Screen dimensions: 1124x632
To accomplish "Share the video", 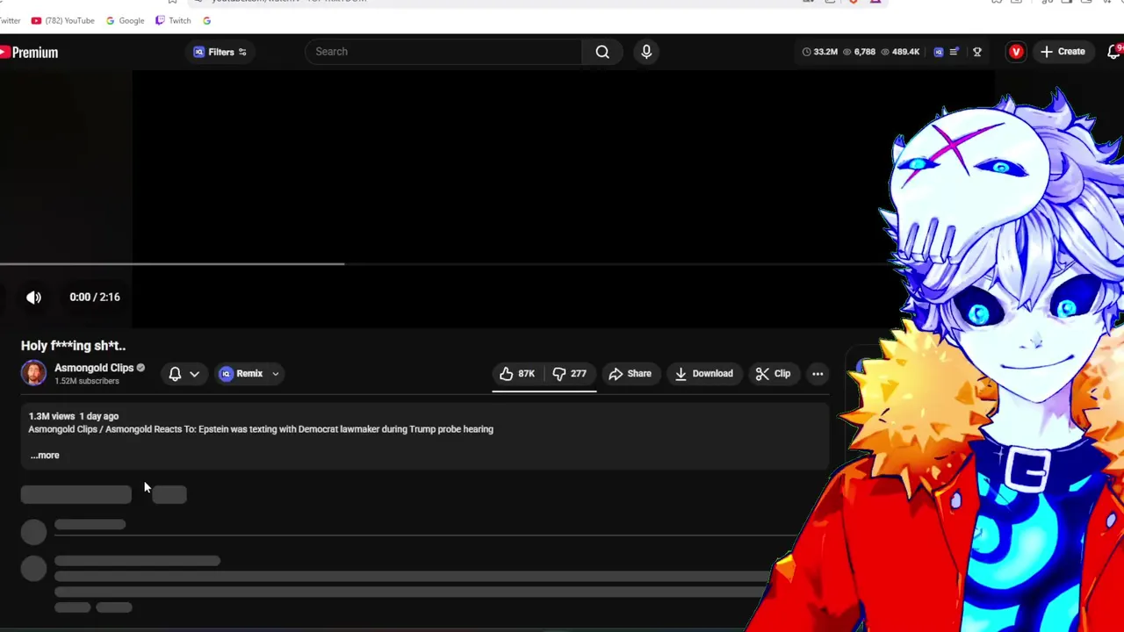I will (630, 374).
